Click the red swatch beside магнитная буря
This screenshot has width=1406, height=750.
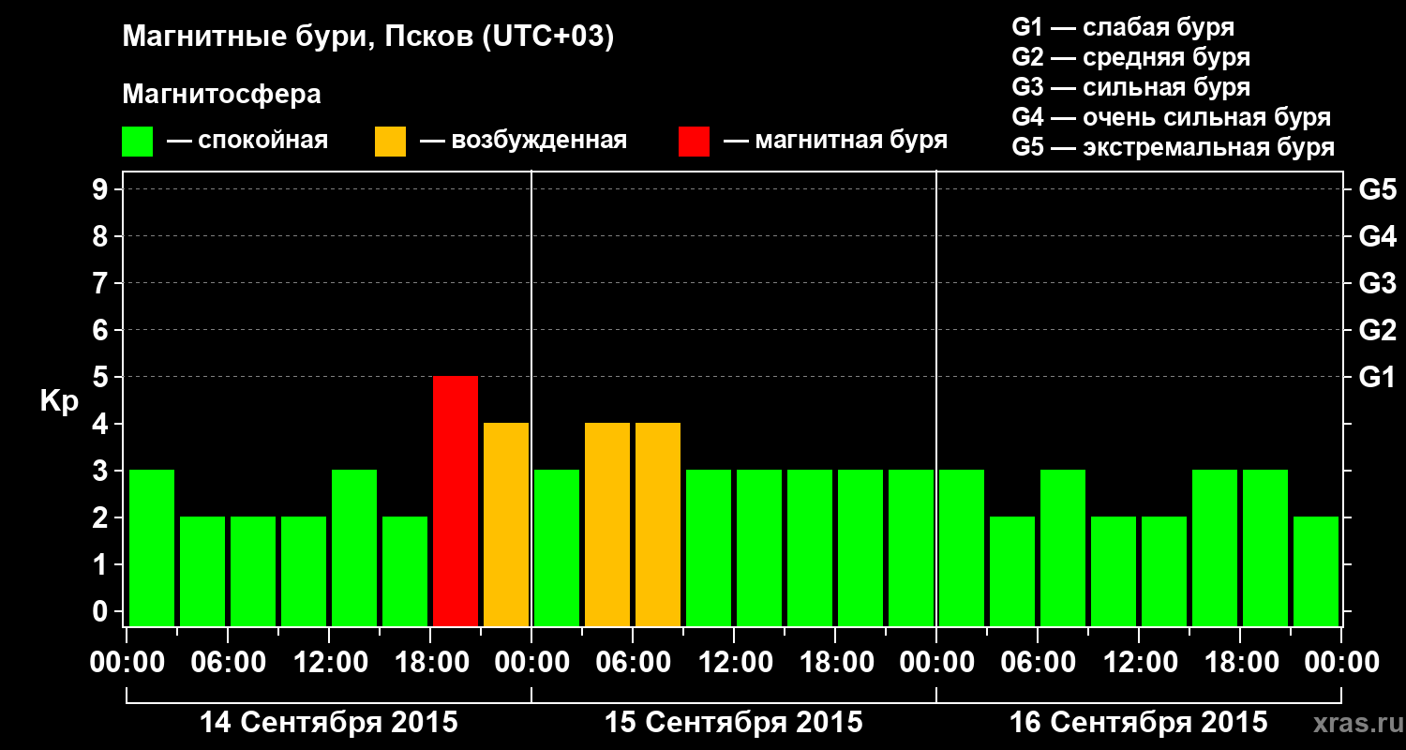pos(695,141)
